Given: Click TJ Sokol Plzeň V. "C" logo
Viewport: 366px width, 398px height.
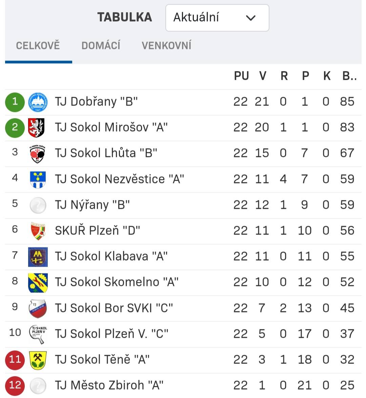Looking at the screenshot, I should point(38,334).
